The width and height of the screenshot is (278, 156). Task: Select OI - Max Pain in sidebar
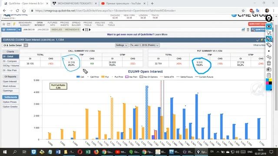click(10, 70)
